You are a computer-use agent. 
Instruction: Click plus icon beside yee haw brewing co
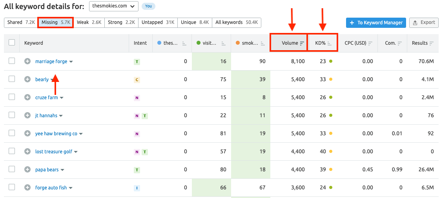click(x=27, y=134)
